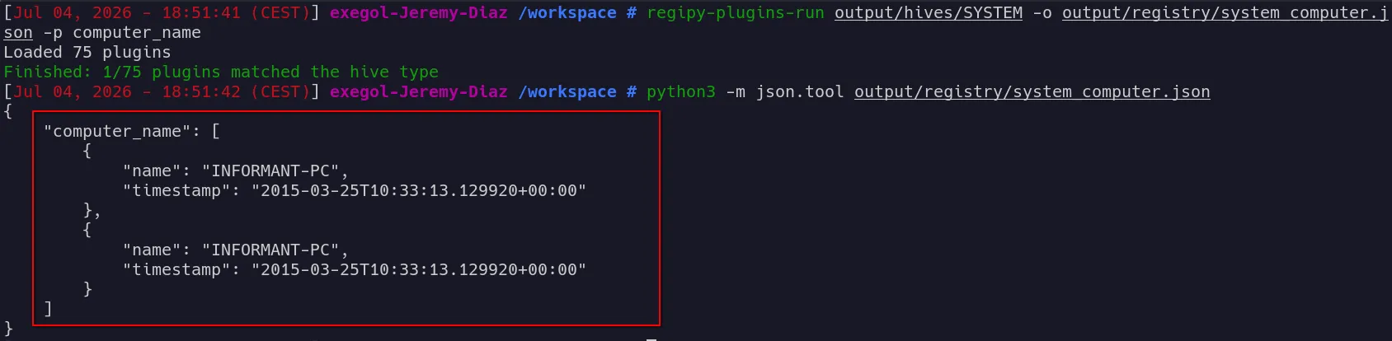This screenshot has width=1392, height=341.
Task: Click the regipy-plugins-run command text
Action: coord(735,13)
